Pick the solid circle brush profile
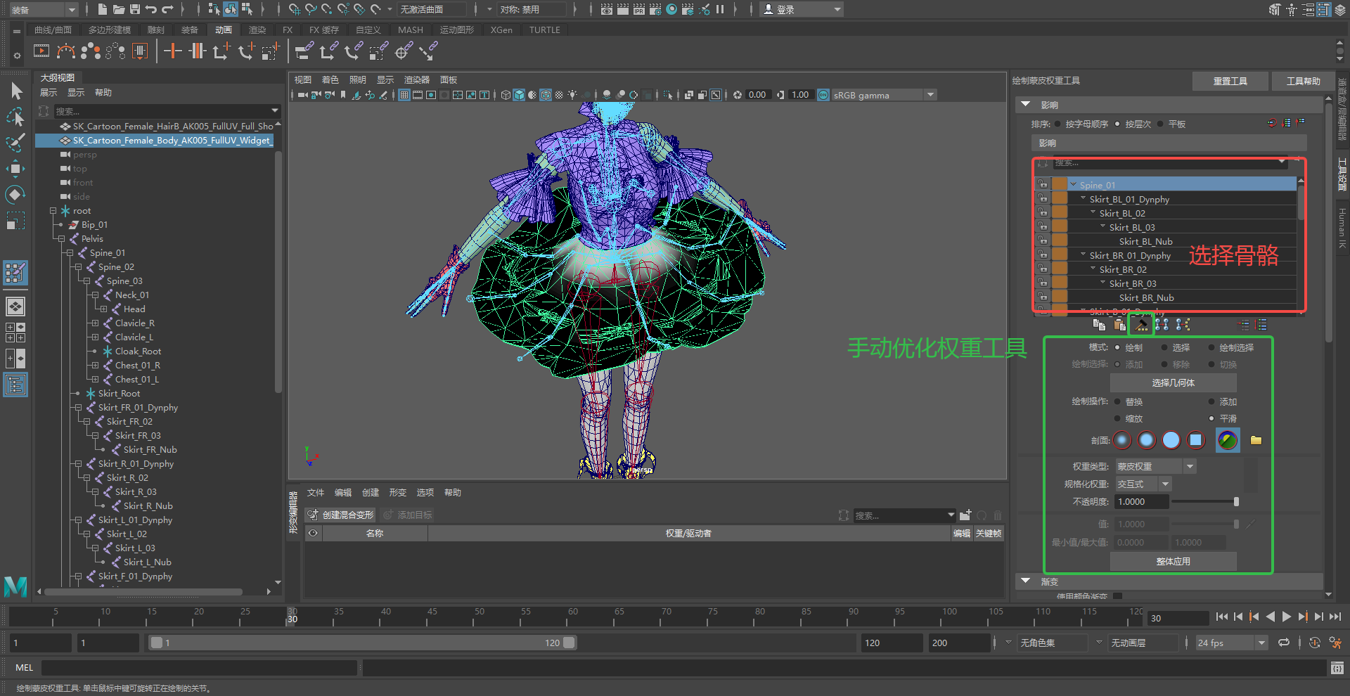1350x696 pixels. [1171, 440]
